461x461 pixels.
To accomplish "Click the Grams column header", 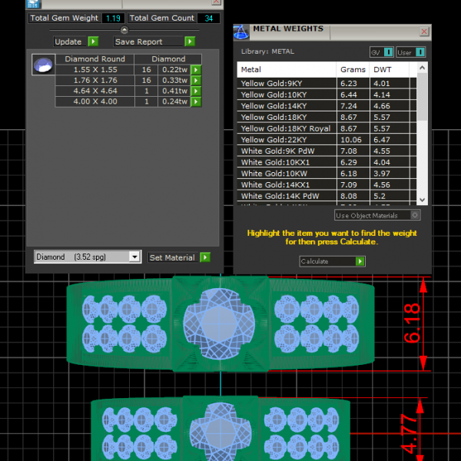I will click(353, 69).
